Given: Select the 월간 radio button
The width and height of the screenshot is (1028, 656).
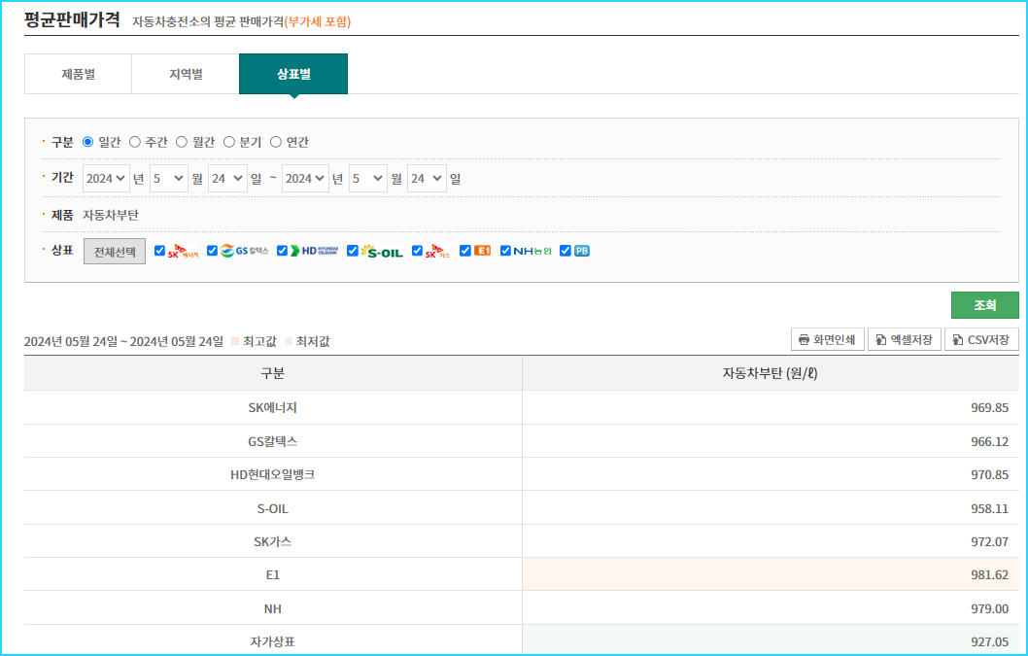Looking at the screenshot, I should tap(182, 142).
